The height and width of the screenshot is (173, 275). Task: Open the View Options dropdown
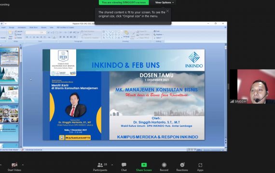pyautogui.click(x=165, y=2)
